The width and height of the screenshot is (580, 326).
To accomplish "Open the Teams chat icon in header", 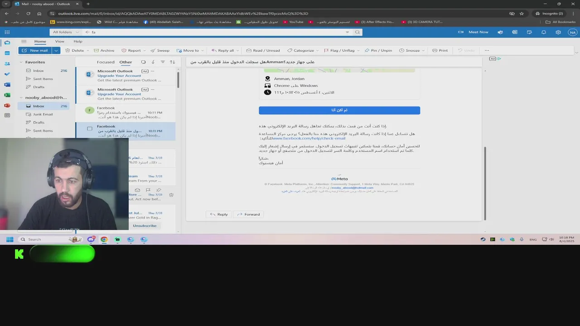I will (500, 32).
